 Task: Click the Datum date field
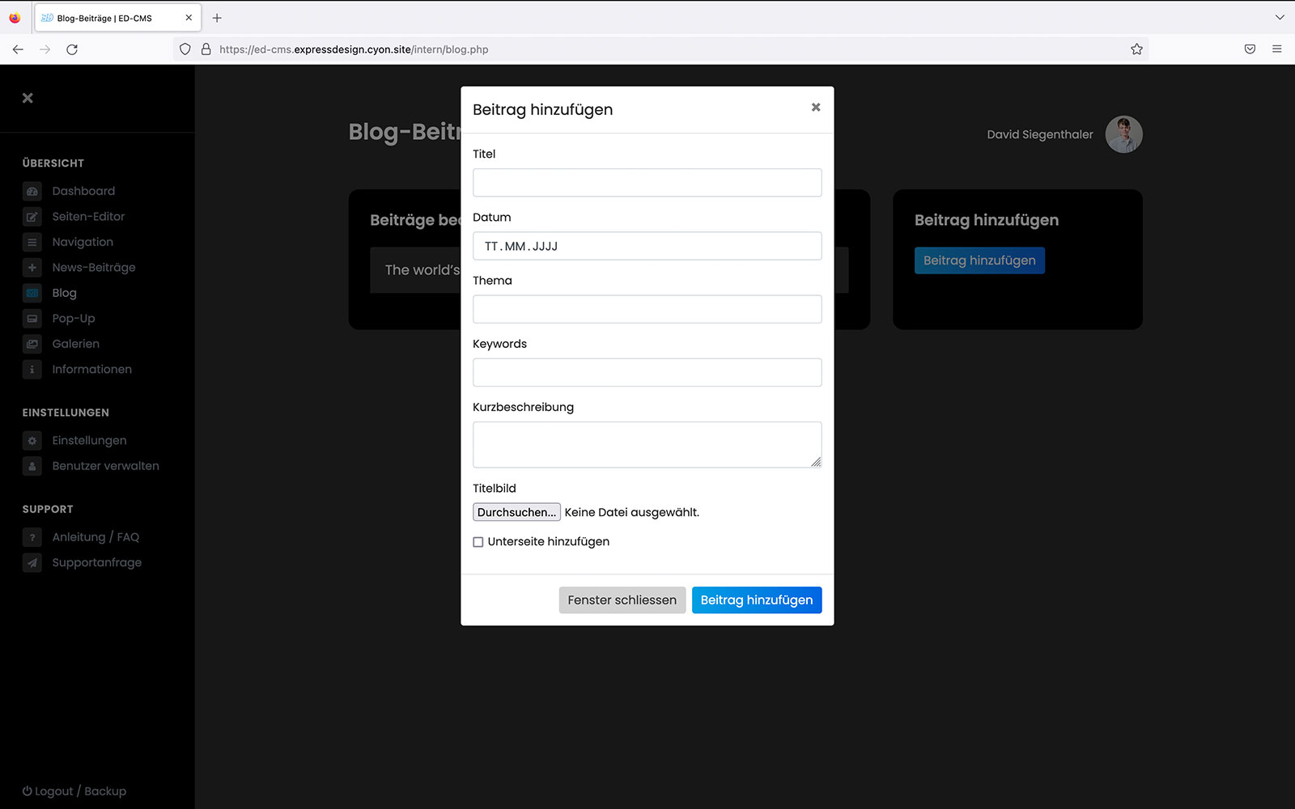647,246
